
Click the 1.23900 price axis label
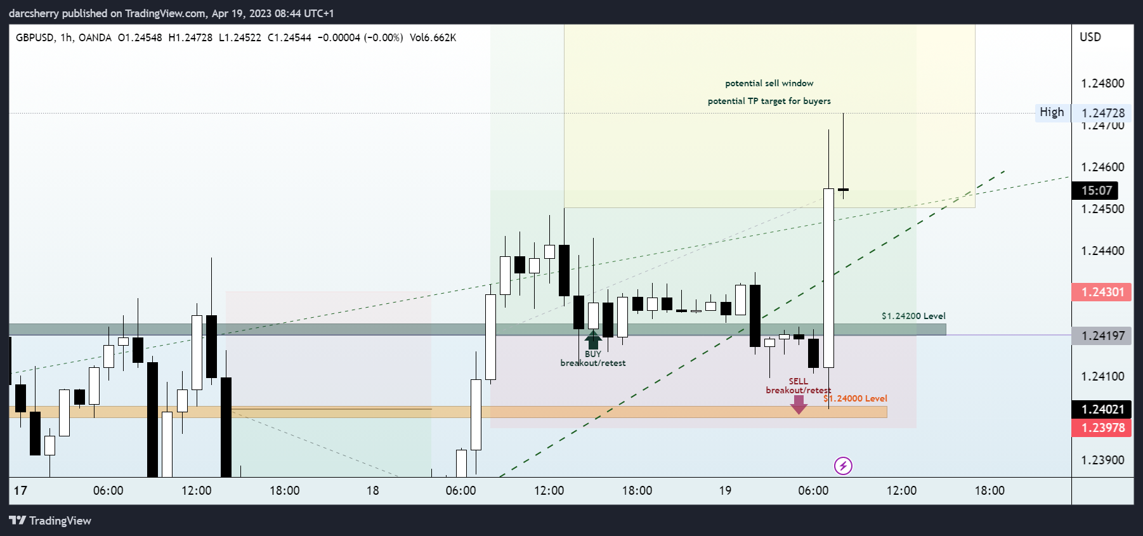(x=1102, y=460)
